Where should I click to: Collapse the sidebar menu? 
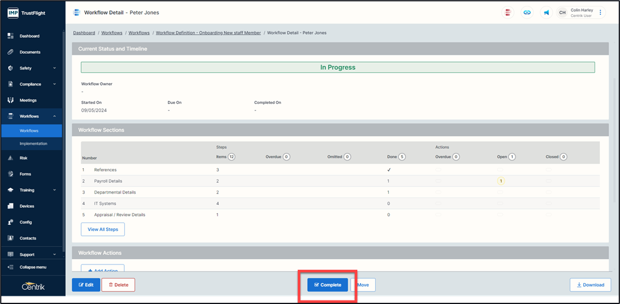(33, 267)
